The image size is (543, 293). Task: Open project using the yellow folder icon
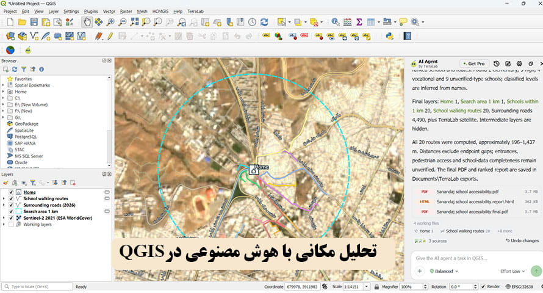click(x=22, y=22)
